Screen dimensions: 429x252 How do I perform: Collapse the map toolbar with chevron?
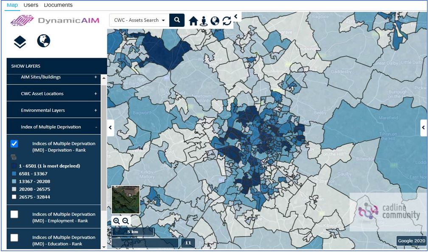236,17
